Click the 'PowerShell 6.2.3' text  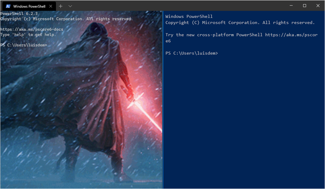19,13
